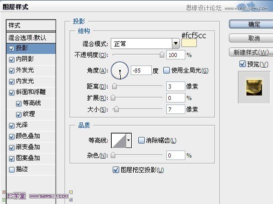The width and height of the screenshot is (273, 204).
Task: Click the 取消 cancel button
Action: (x=251, y=38)
